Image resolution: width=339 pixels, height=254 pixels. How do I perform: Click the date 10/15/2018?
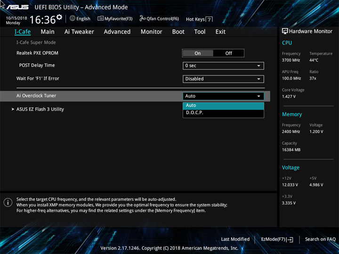coord(16,18)
